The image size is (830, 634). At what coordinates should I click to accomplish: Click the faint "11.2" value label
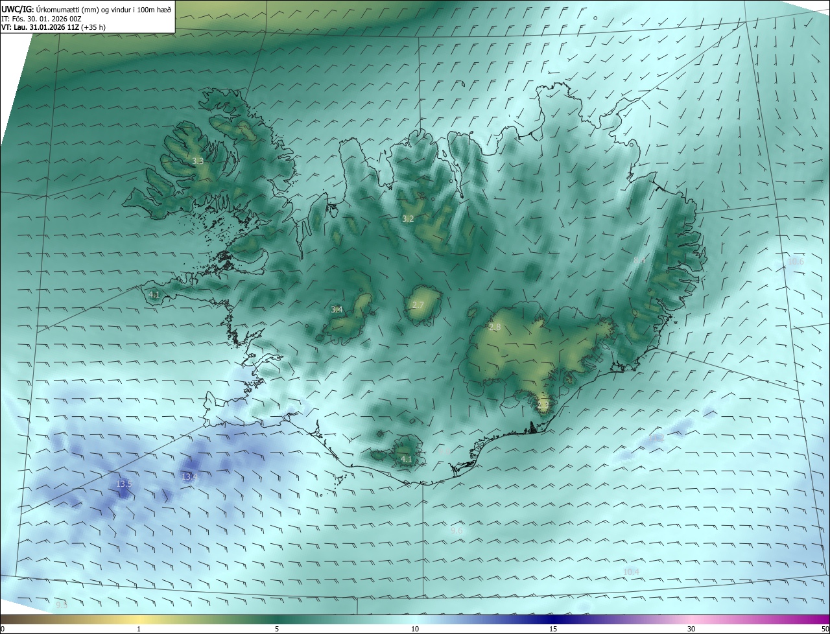click(x=657, y=438)
